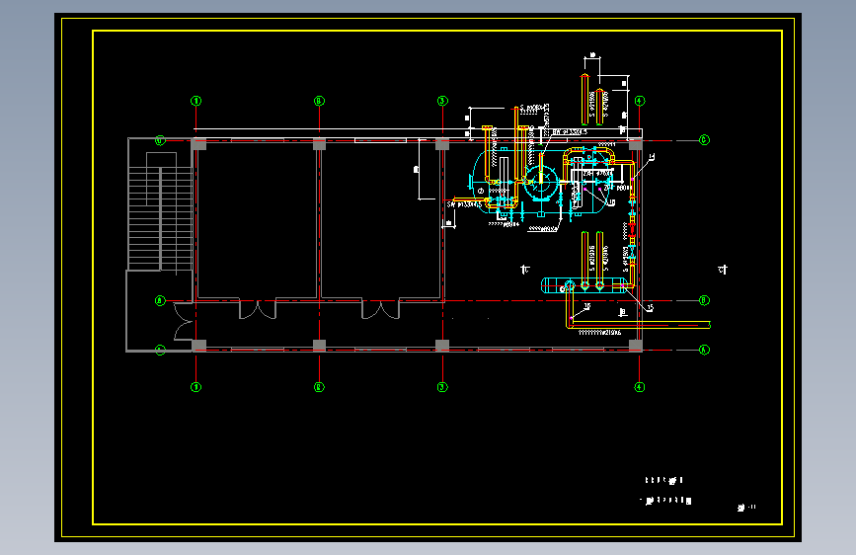Select grid bubble 3 below the plan
This screenshot has width=856, height=555.
442,387
